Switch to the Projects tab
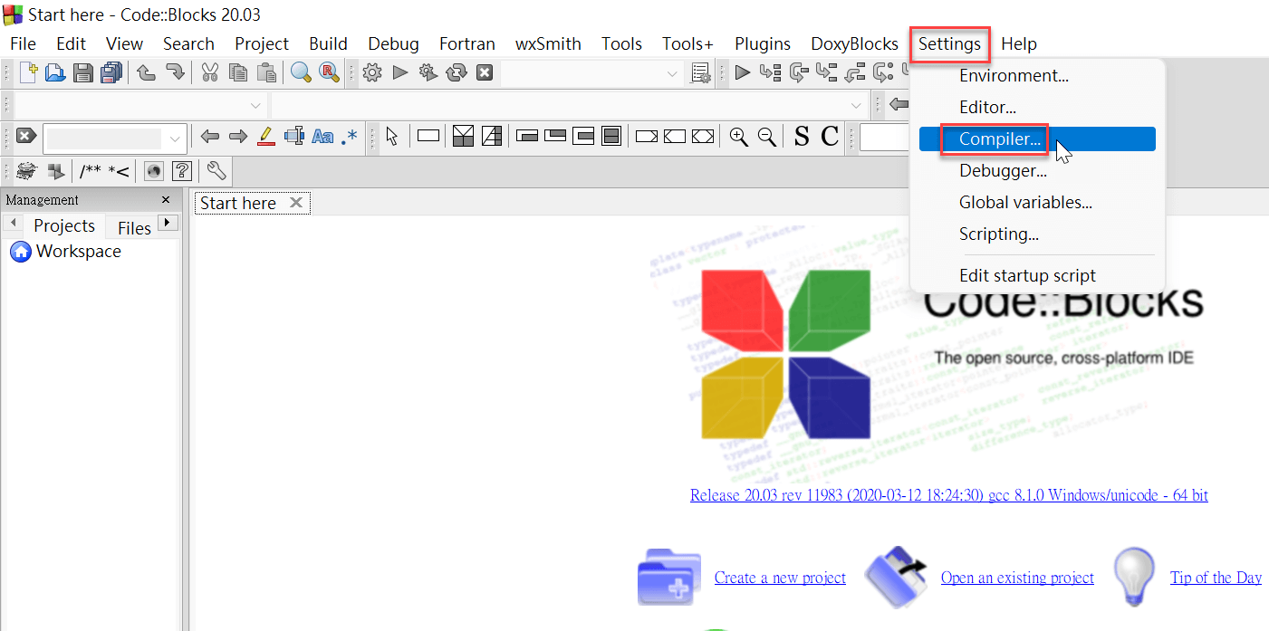1269x631 pixels. tap(64, 225)
